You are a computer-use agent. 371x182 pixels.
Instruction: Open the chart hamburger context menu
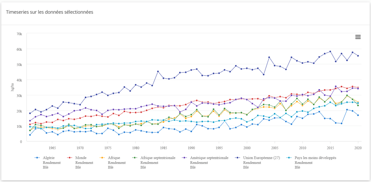pos(358,37)
